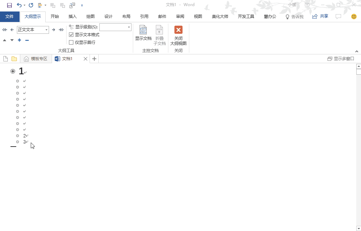Expand heading 1 using its plus symbol
This screenshot has width=361, height=231.
click(x=13, y=71)
